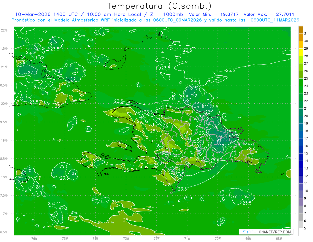This screenshot has width=313, height=242.
Task: Click the legend label '19'
Action: point(306,123)
